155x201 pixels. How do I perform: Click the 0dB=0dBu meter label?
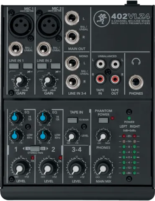pyautogui.click(x=129, y=131)
